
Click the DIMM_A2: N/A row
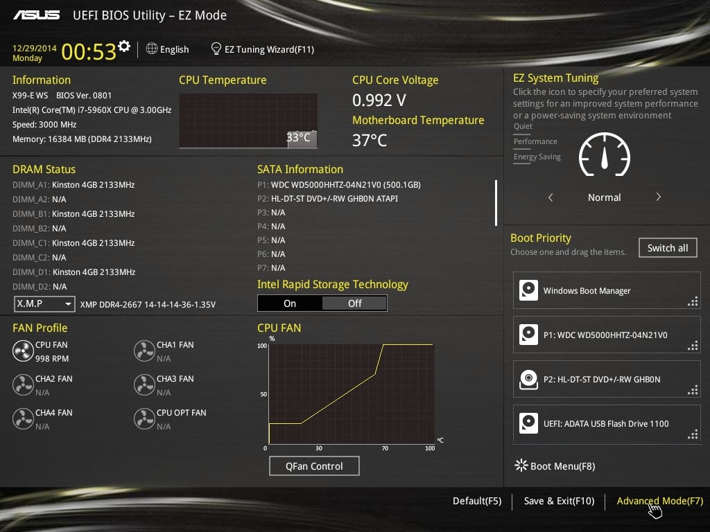click(40, 199)
